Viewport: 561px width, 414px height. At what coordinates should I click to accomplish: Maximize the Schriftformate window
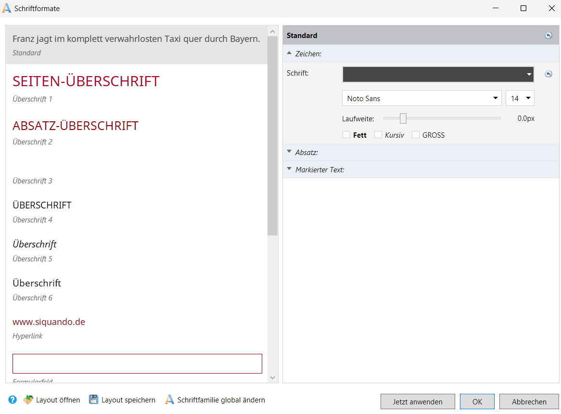pos(523,8)
